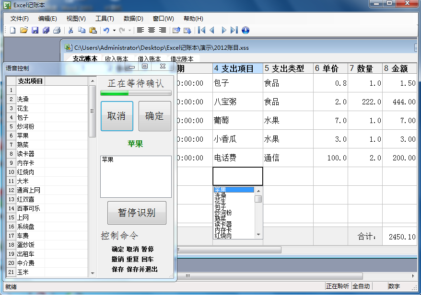Click the 电话费 cell

238,158
